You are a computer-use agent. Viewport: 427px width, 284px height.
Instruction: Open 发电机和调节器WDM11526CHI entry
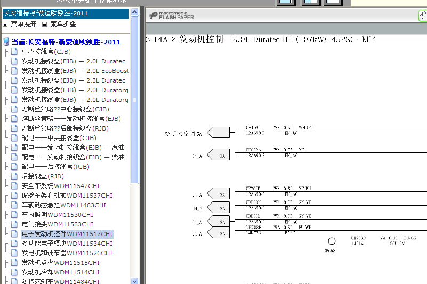67,253
